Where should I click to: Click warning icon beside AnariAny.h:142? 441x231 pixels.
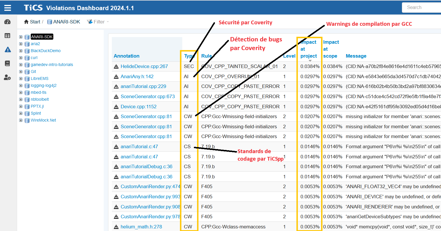[x=116, y=77]
